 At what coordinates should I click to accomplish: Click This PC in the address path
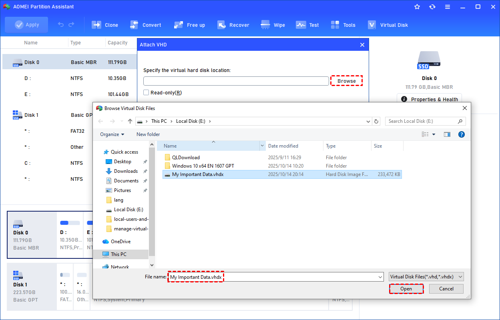point(159,121)
